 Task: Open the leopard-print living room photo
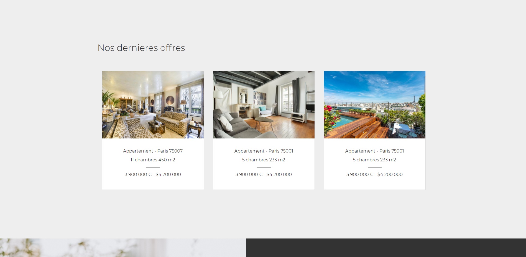153,105
